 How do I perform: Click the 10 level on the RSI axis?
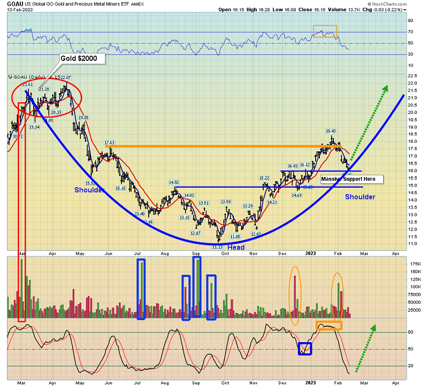410,65
